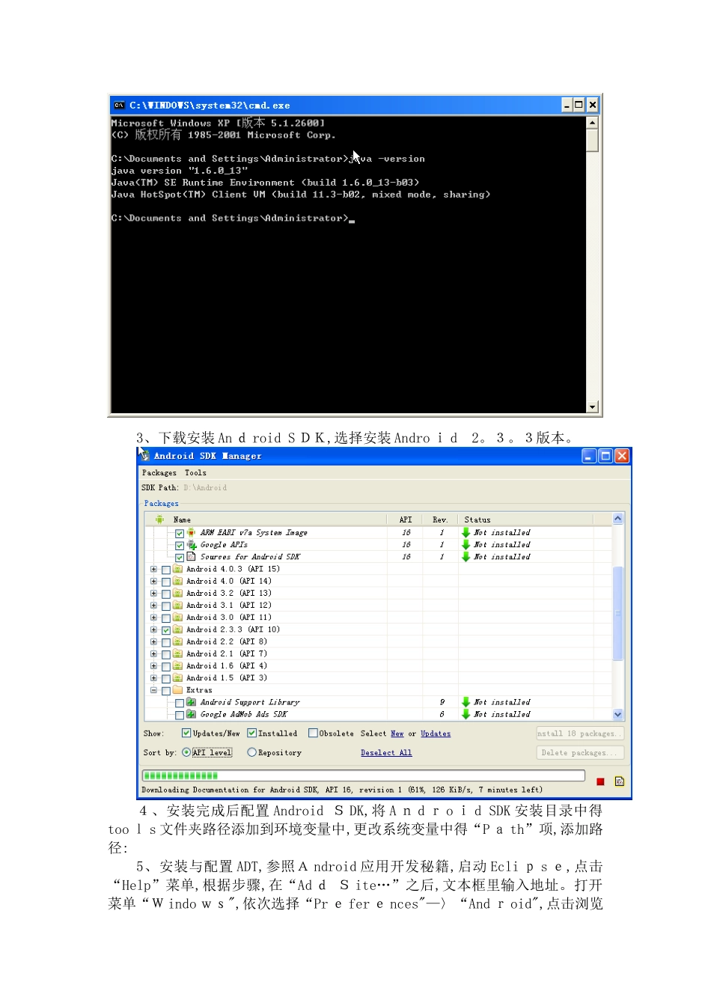The width and height of the screenshot is (711, 1006).
Task: Expand the Android 1.5 (API 3) node
Action: click(153, 678)
